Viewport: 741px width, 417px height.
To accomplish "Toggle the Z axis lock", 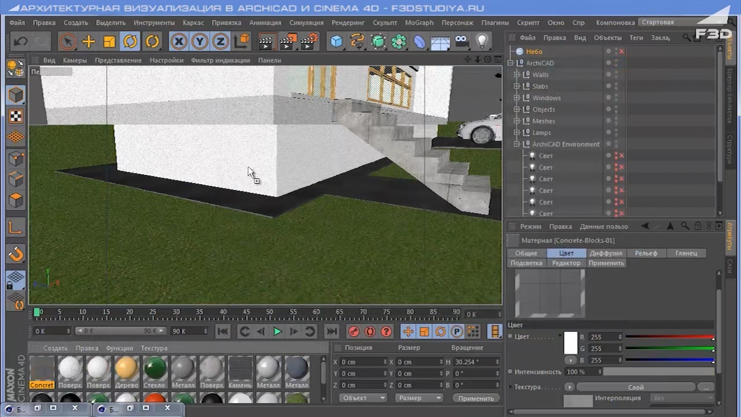I will click(x=220, y=41).
